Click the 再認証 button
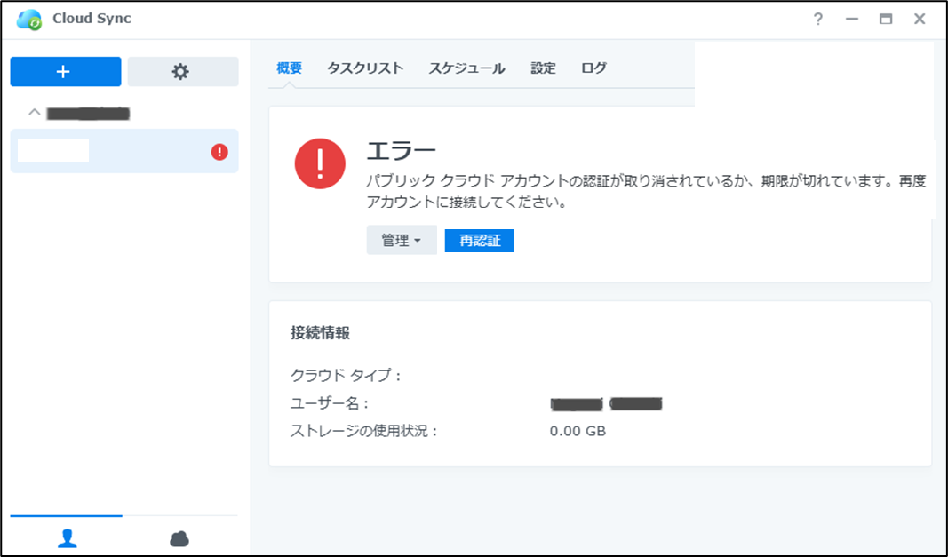 click(480, 240)
